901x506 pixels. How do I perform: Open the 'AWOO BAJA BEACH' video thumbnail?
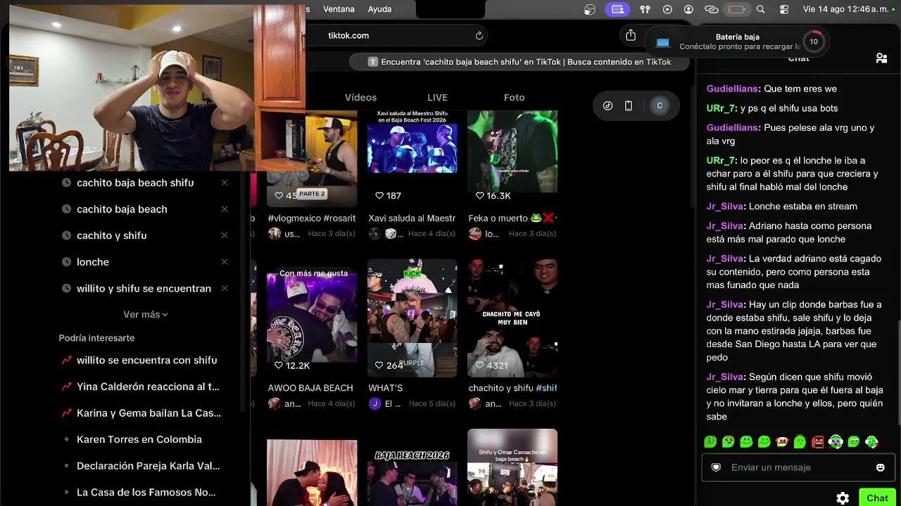312,318
